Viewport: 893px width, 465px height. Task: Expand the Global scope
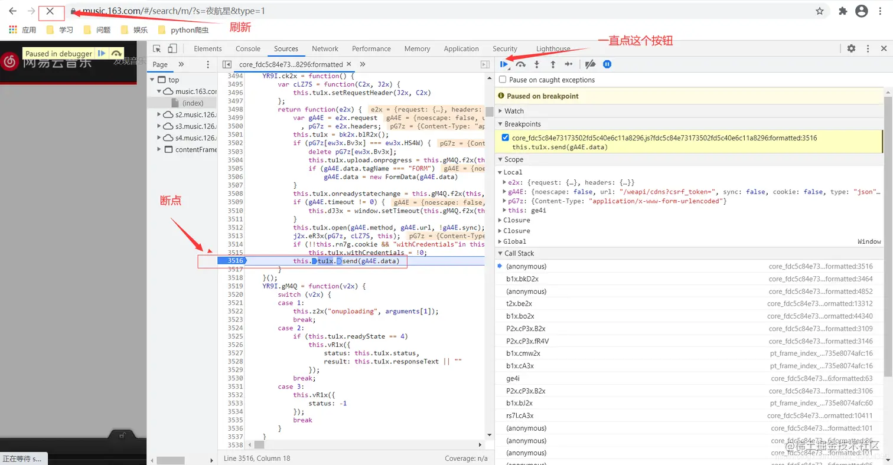click(x=500, y=241)
